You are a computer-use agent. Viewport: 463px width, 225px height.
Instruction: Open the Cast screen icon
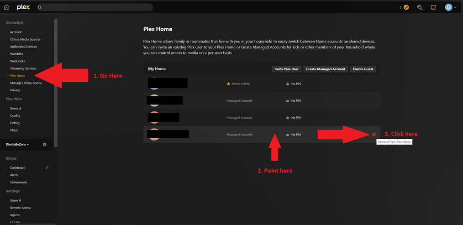[433, 7]
